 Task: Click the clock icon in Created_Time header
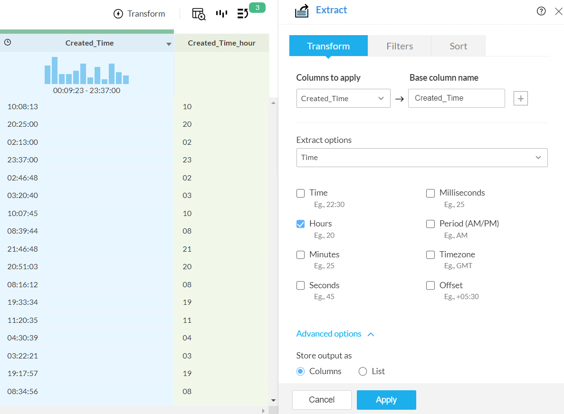tap(8, 42)
